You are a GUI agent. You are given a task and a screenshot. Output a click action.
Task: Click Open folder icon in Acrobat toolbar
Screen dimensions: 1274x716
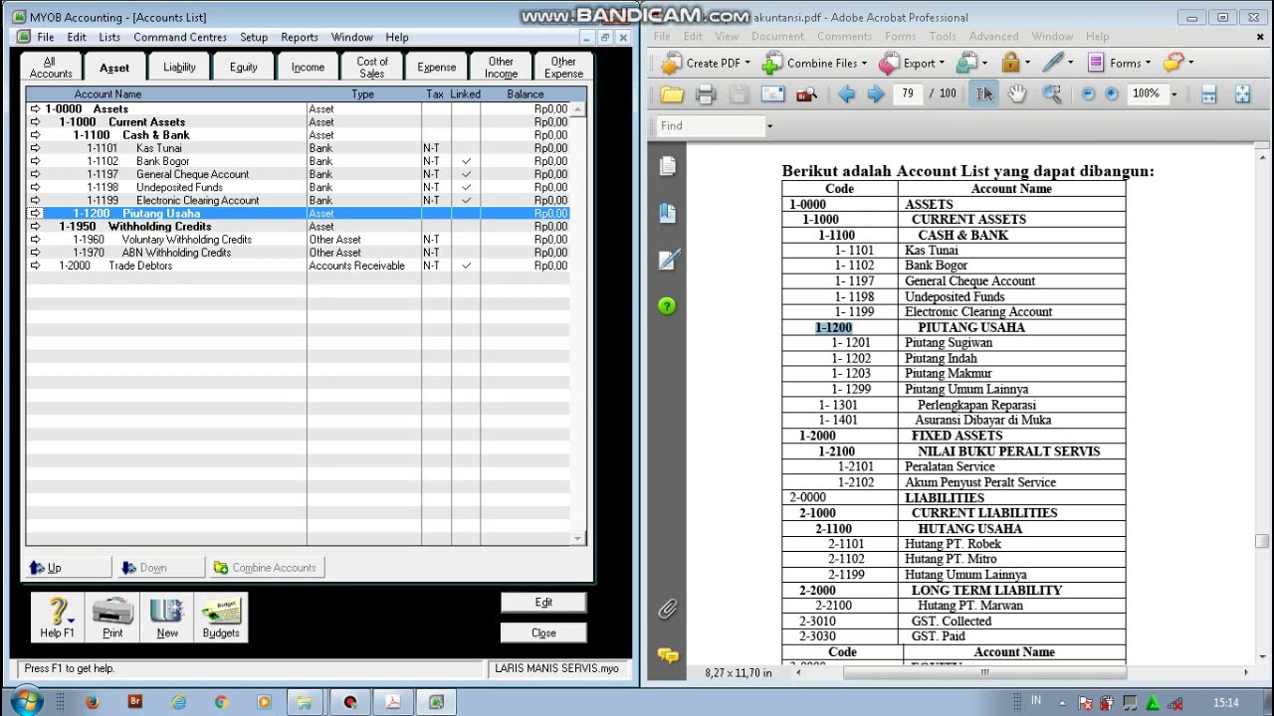click(x=672, y=94)
